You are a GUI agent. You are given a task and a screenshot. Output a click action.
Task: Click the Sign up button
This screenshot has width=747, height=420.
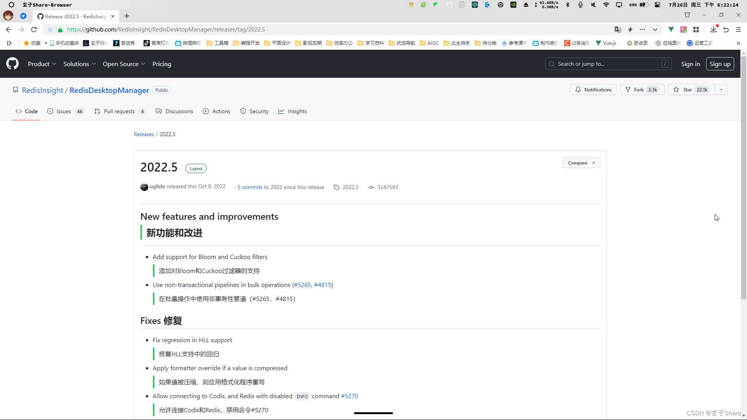click(720, 64)
